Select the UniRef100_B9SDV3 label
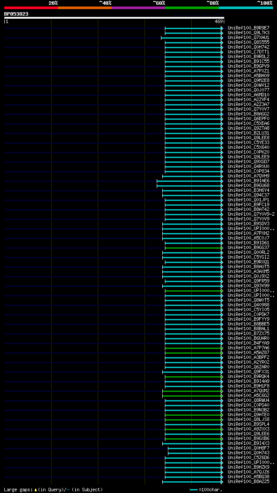 point(248,223)
